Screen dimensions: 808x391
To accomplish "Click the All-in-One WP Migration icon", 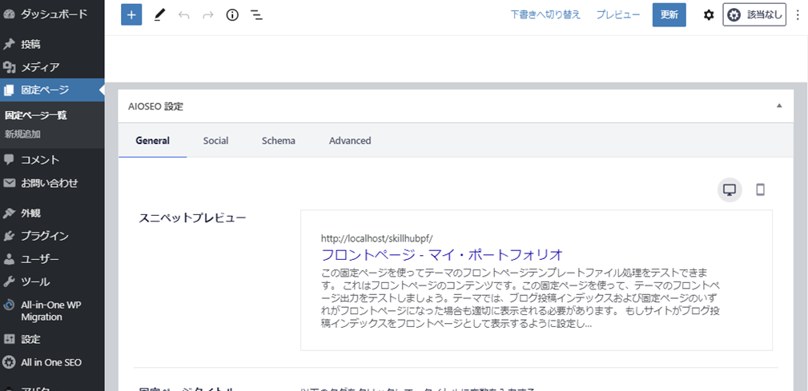I will point(9,305).
